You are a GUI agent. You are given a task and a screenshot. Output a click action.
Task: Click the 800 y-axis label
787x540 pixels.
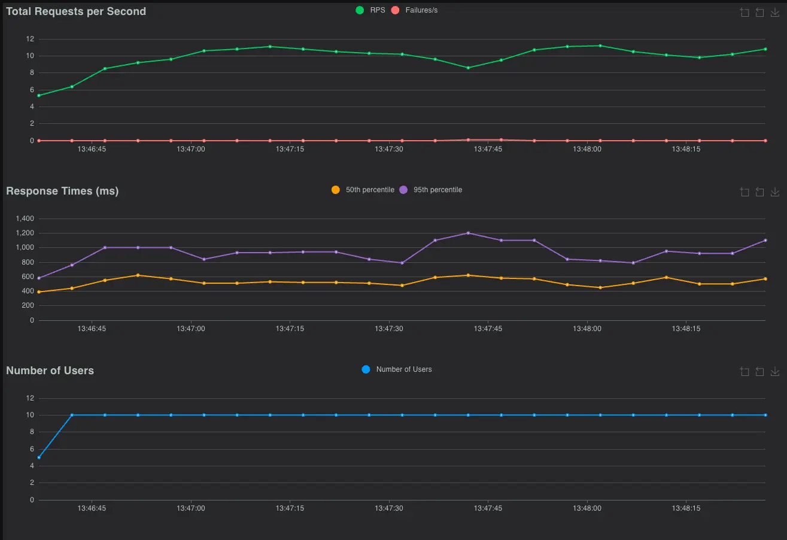(28, 262)
